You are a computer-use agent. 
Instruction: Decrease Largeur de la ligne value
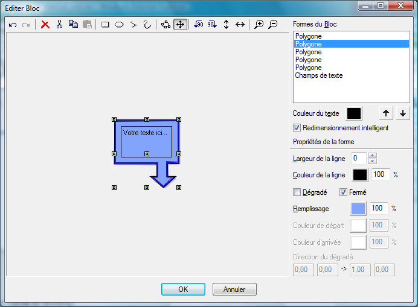[372, 162]
